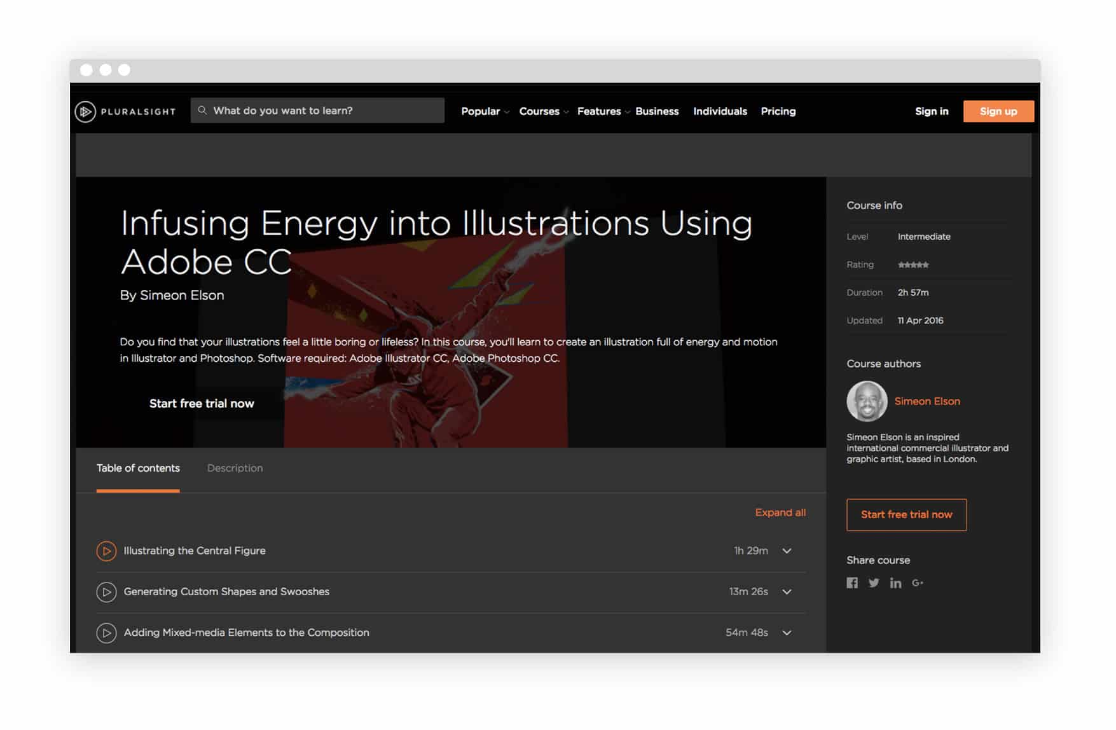Expand the Illustrating the Central Figure section
This screenshot has height=730, width=1116.
(x=787, y=551)
